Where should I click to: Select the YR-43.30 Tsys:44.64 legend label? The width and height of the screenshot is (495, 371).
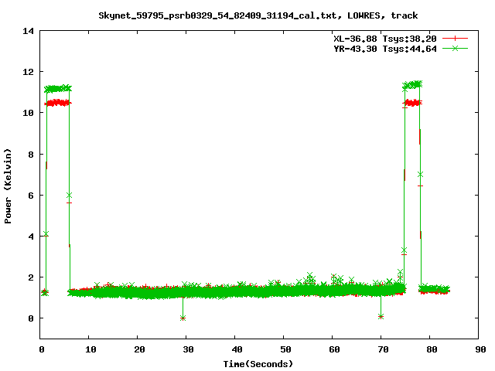pos(385,49)
